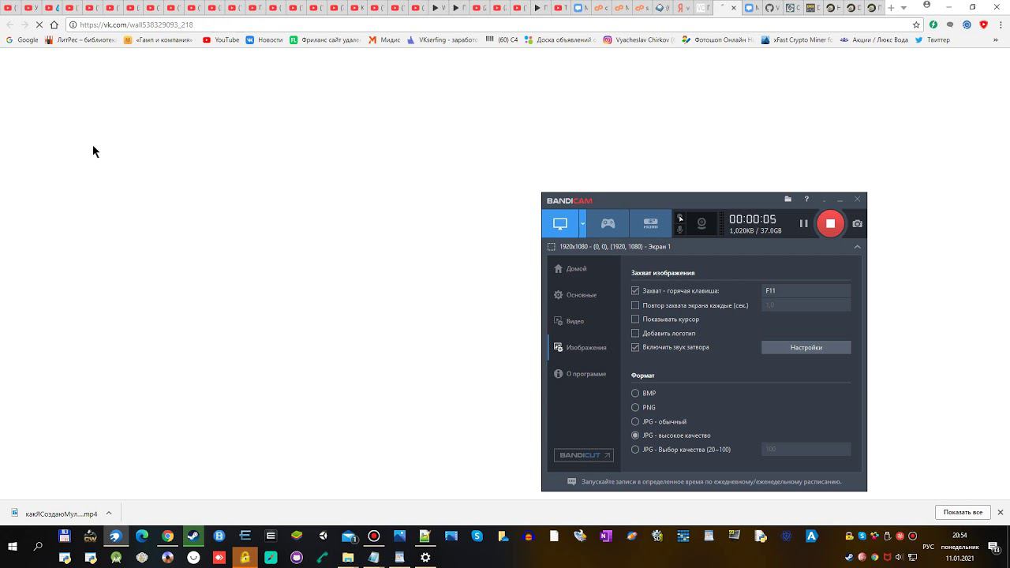Open the Google bookmark
The height and width of the screenshot is (568, 1010).
coord(22,39)
